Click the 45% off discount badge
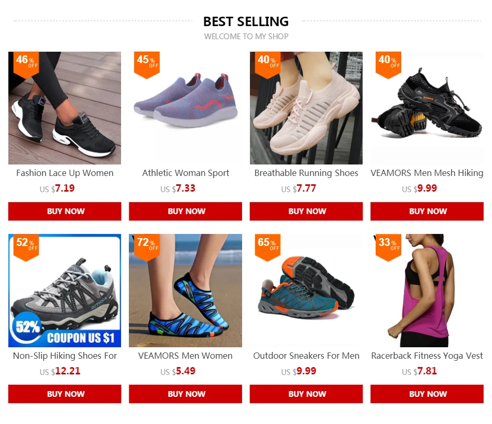The height and width of the screenshot is (424, 492). coord(147,64)
